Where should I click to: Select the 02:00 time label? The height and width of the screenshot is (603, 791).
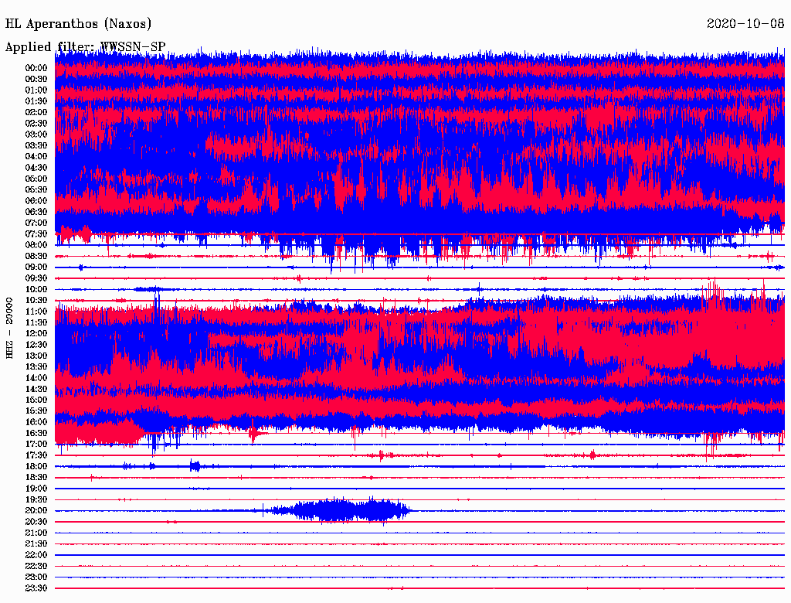tap(36, 112)
